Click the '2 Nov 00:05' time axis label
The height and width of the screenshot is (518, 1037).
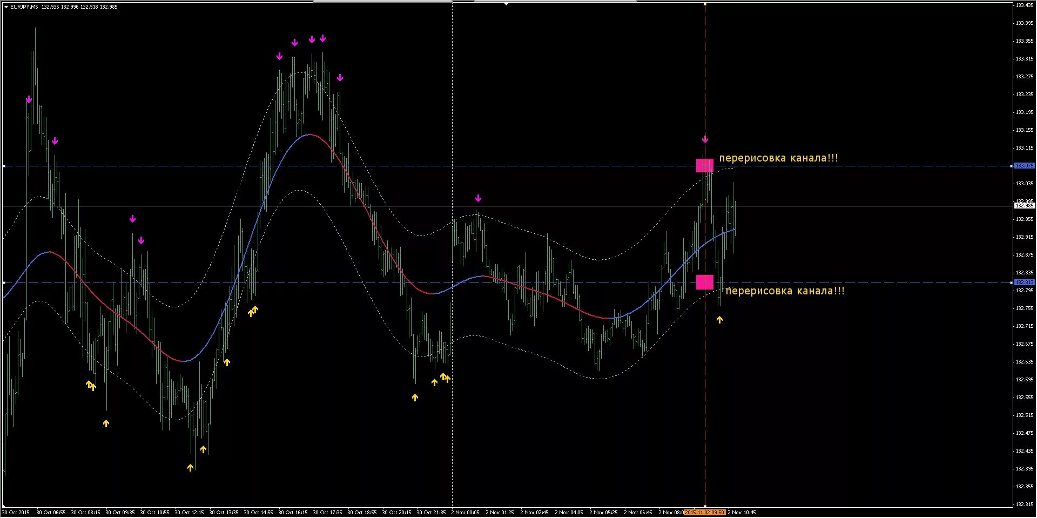click(466, 513)
